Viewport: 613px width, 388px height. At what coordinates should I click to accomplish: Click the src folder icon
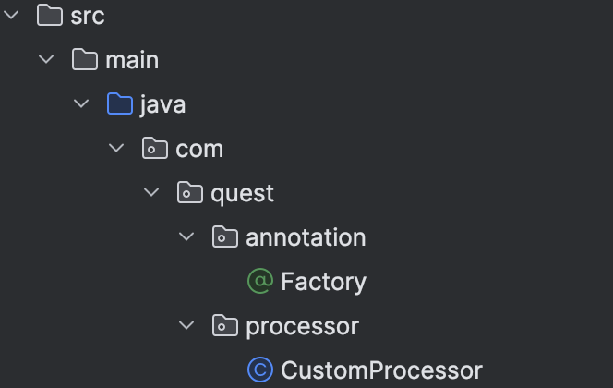coord(50,16)
